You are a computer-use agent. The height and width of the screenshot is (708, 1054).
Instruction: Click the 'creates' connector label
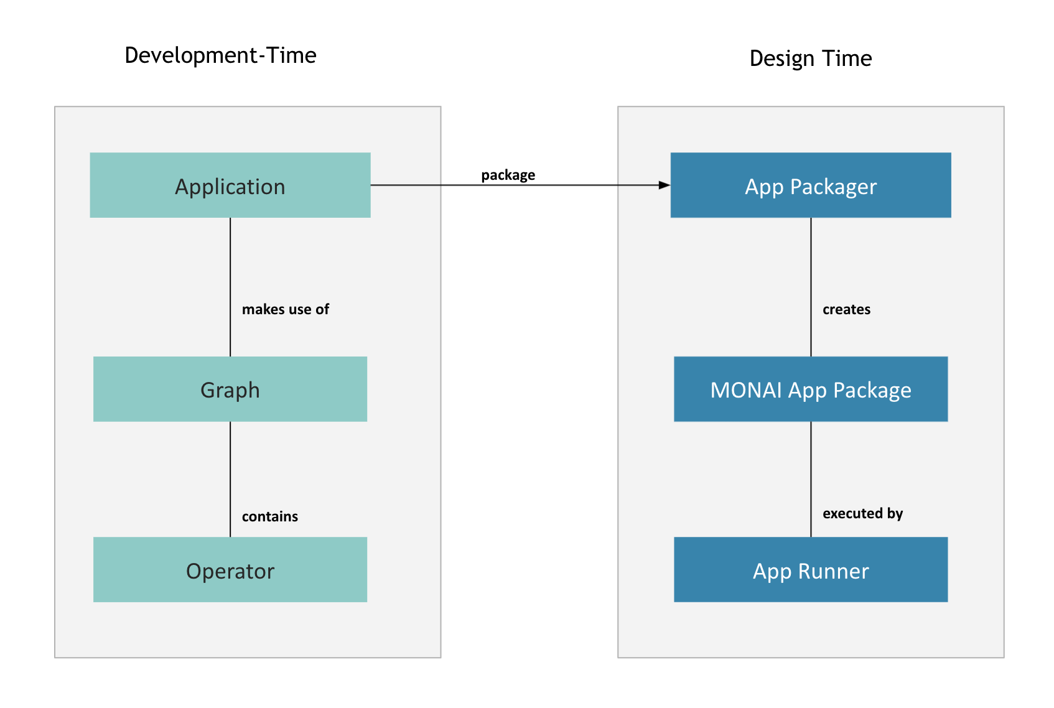click(x=847, y=309)
